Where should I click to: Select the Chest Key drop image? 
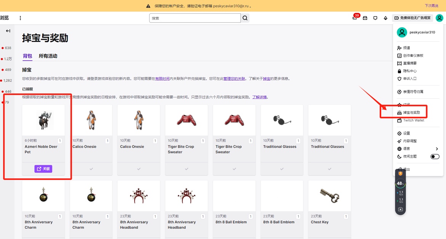tap(329, 196)
